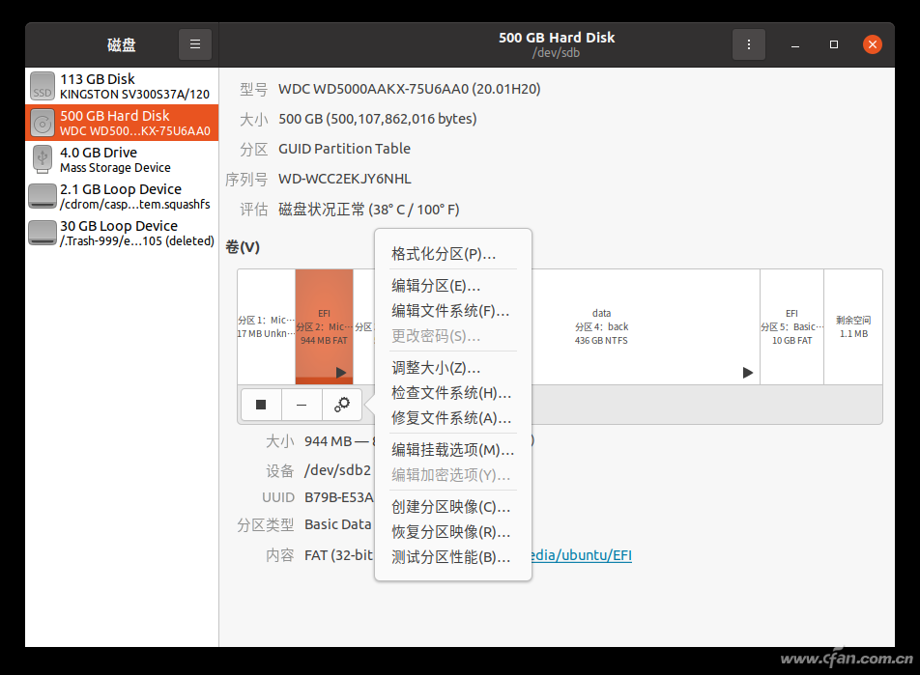Open the app menu beside the 磁盘 title
Screen dimensions: 920x675
coord(194,43)
